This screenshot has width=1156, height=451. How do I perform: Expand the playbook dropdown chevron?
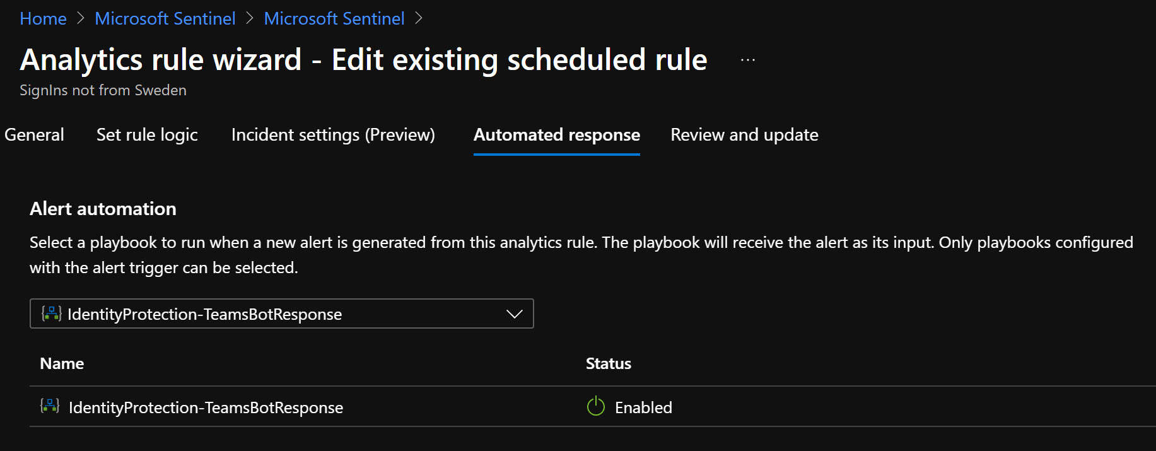coord(515,313)
